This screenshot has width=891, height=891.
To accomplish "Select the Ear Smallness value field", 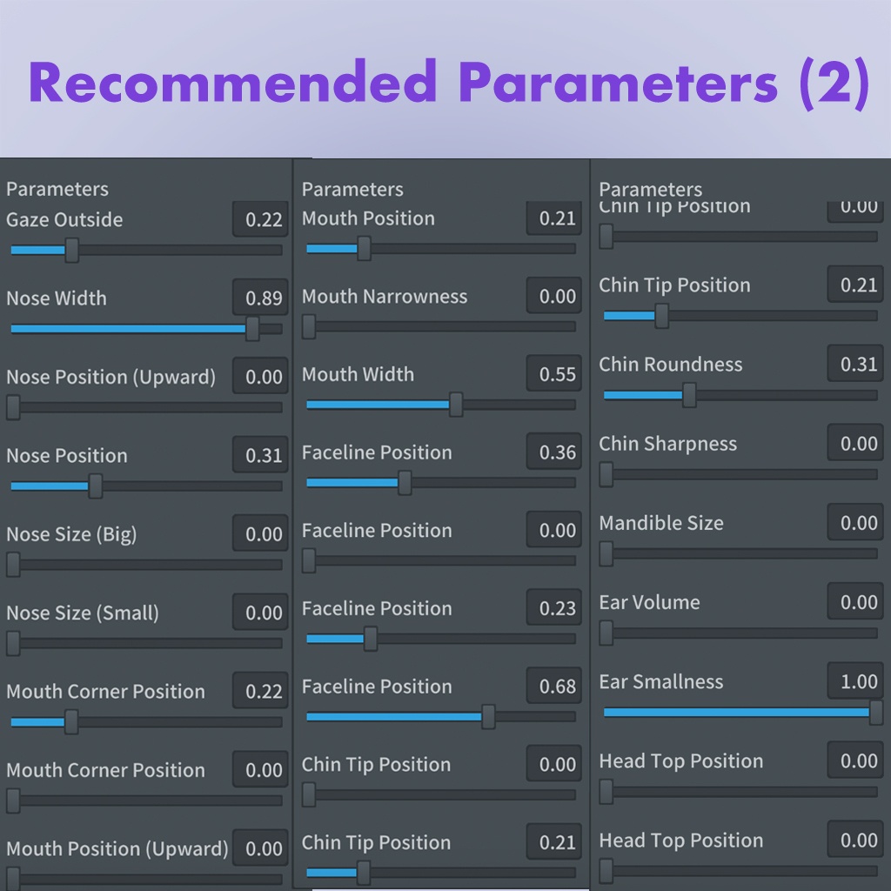I will click(x=854, y=682).
